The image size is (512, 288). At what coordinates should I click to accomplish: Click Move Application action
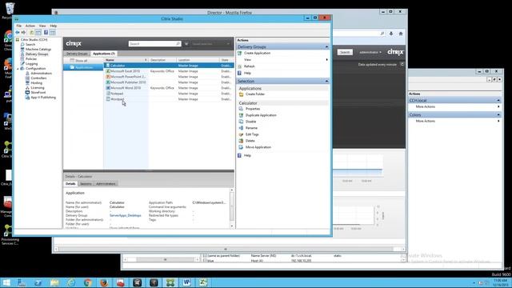point(258,147)
